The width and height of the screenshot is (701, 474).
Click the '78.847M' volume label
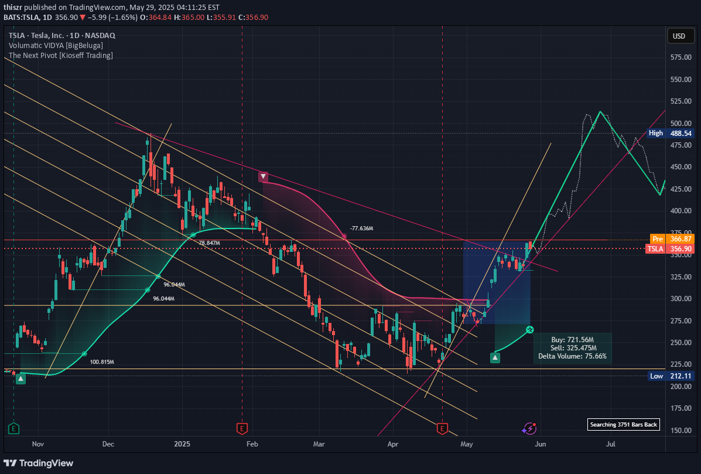[209, 243]
